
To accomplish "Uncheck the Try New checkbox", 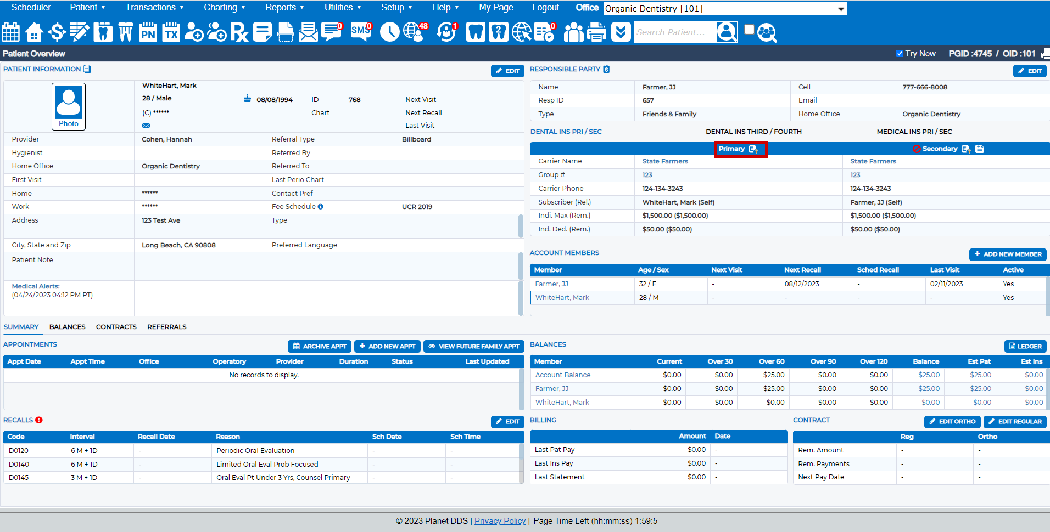I will (x=900, y=54).
